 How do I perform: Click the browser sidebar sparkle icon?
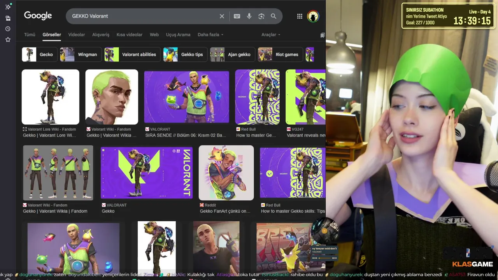click(x=8, y=7)
